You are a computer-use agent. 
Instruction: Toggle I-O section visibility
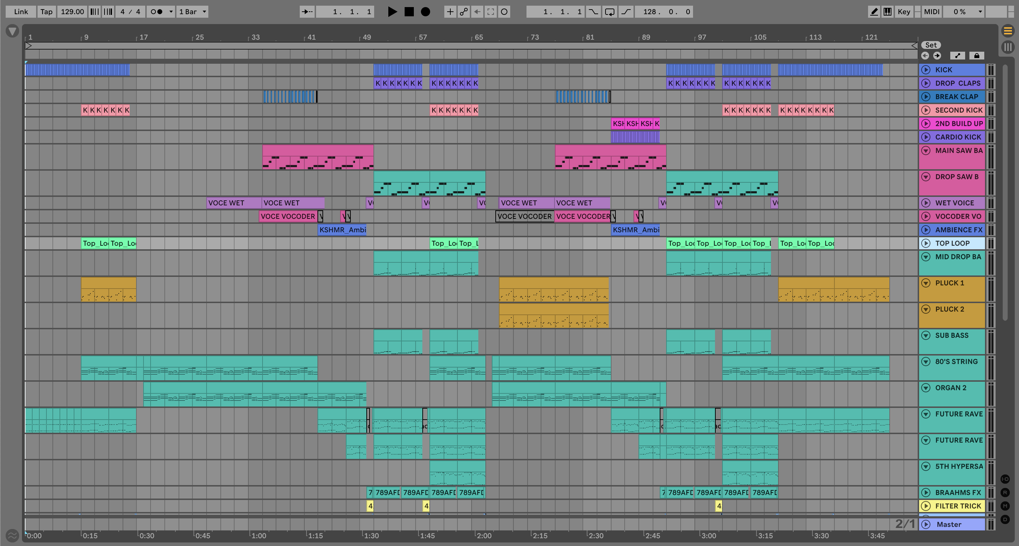[x=1005, y=479]
